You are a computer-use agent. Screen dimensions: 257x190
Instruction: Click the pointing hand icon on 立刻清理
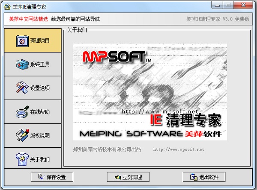pos(117,177)
